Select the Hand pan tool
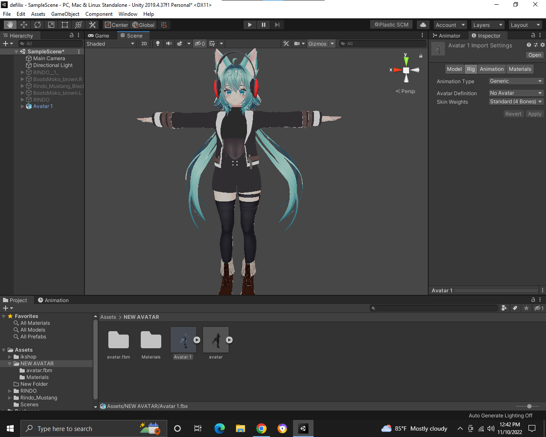The image size is (546, 437). [x=10, y=24]
